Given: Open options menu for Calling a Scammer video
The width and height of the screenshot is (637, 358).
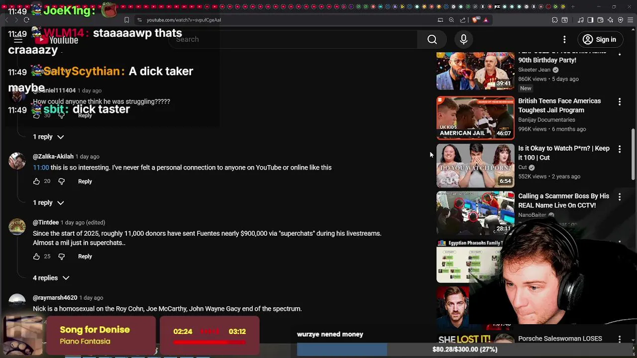Looking at the screenshot, I should tap(620, 197).
